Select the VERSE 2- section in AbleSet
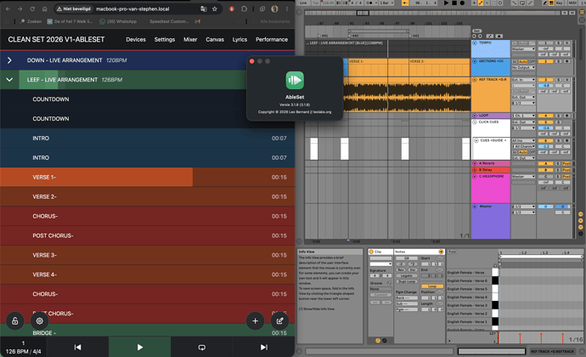Screen dimensions: 586x357 click(147, 196)
